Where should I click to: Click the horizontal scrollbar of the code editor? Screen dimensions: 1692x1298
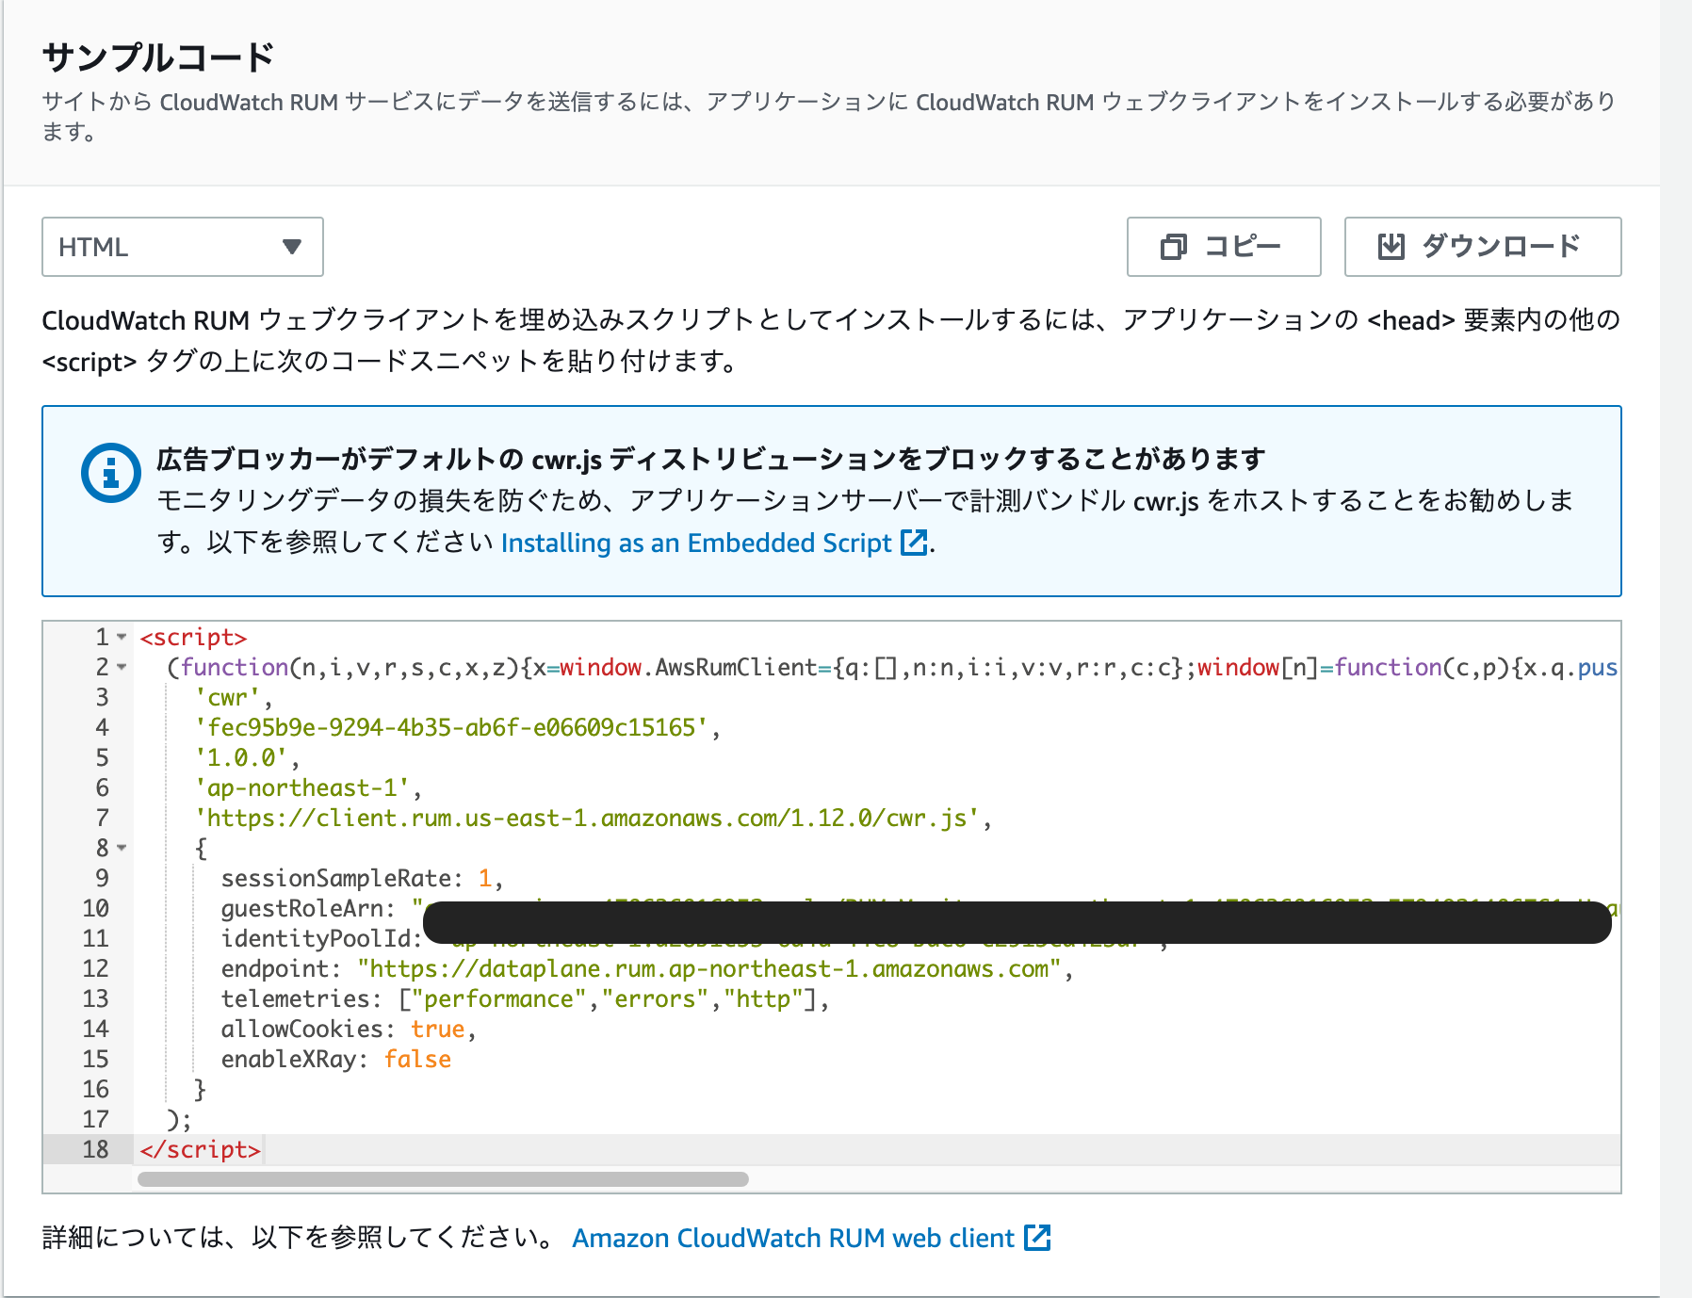coord(443,1179)
